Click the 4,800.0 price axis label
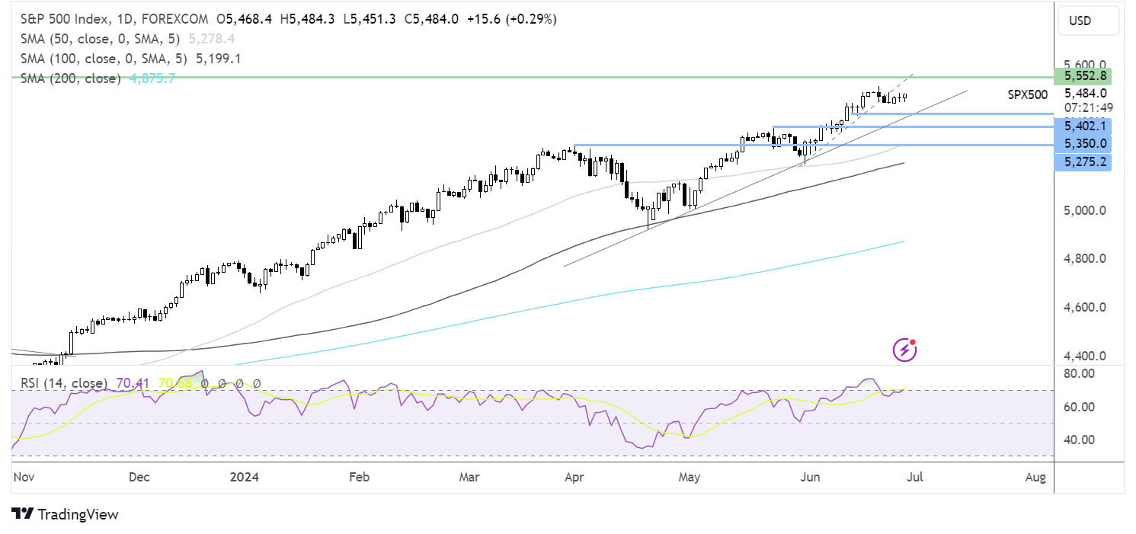 point(1084,259)
